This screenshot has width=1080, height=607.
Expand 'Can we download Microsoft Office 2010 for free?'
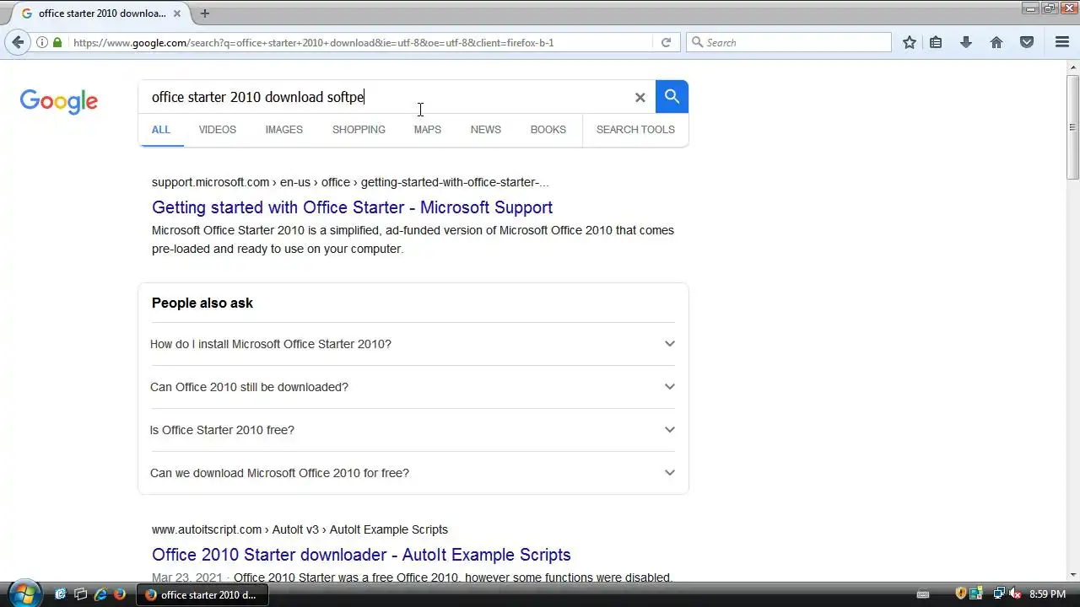coord(413,473)
